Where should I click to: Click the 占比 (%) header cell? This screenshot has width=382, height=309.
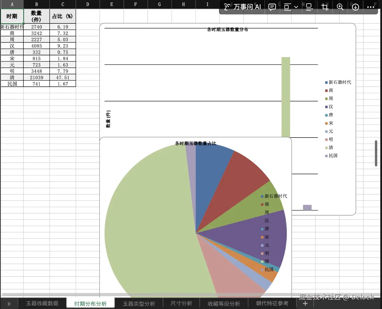[63, 16]
